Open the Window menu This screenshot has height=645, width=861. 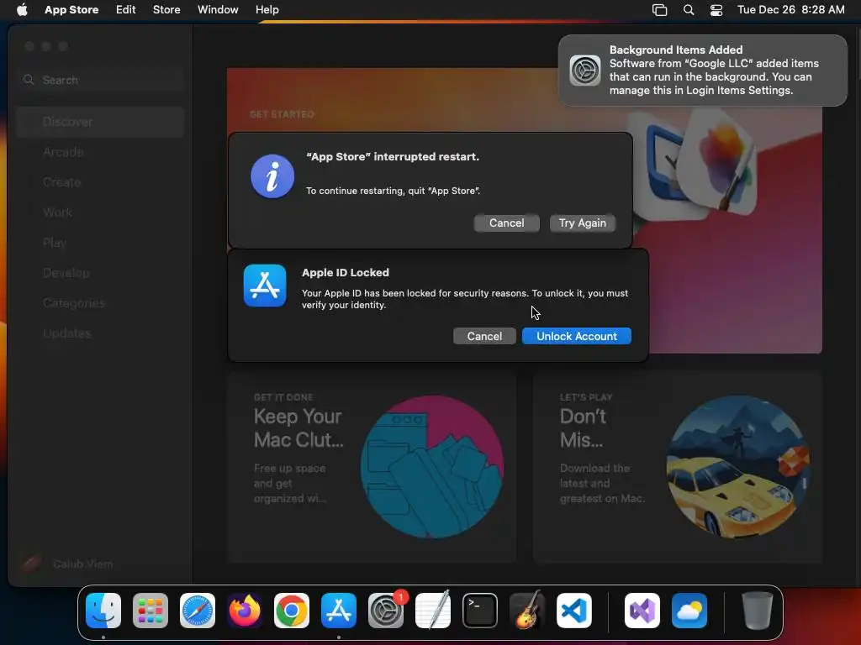click(218, 9)
